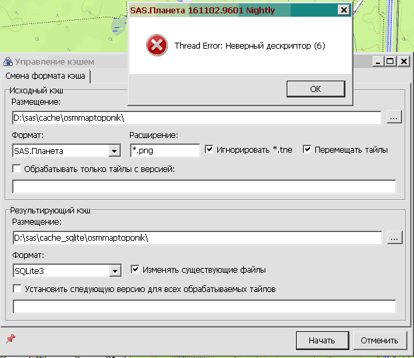Select the Смена формата кэша tab
The height and width of the screenshot is (358, 414).
pyautogui.click(x=45, y=76)
